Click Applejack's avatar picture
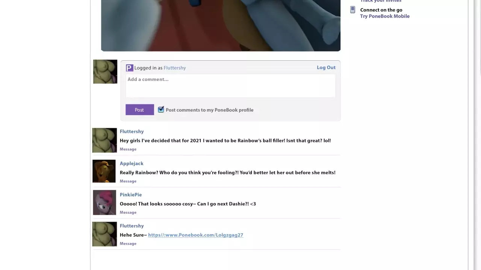The width and height of the screenshot is (481, 270). click(x=104, y=171)
